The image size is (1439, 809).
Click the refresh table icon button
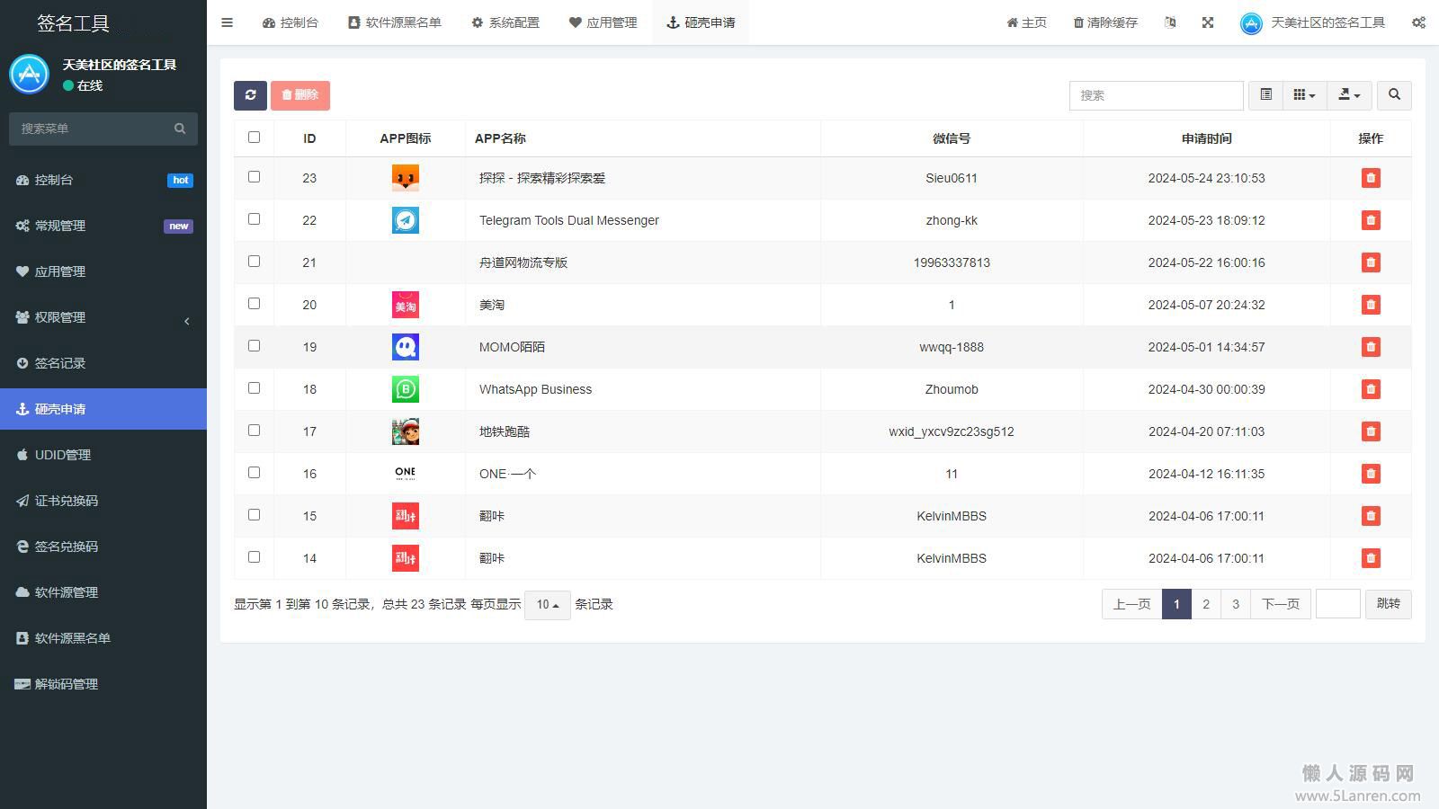(250, 95)
